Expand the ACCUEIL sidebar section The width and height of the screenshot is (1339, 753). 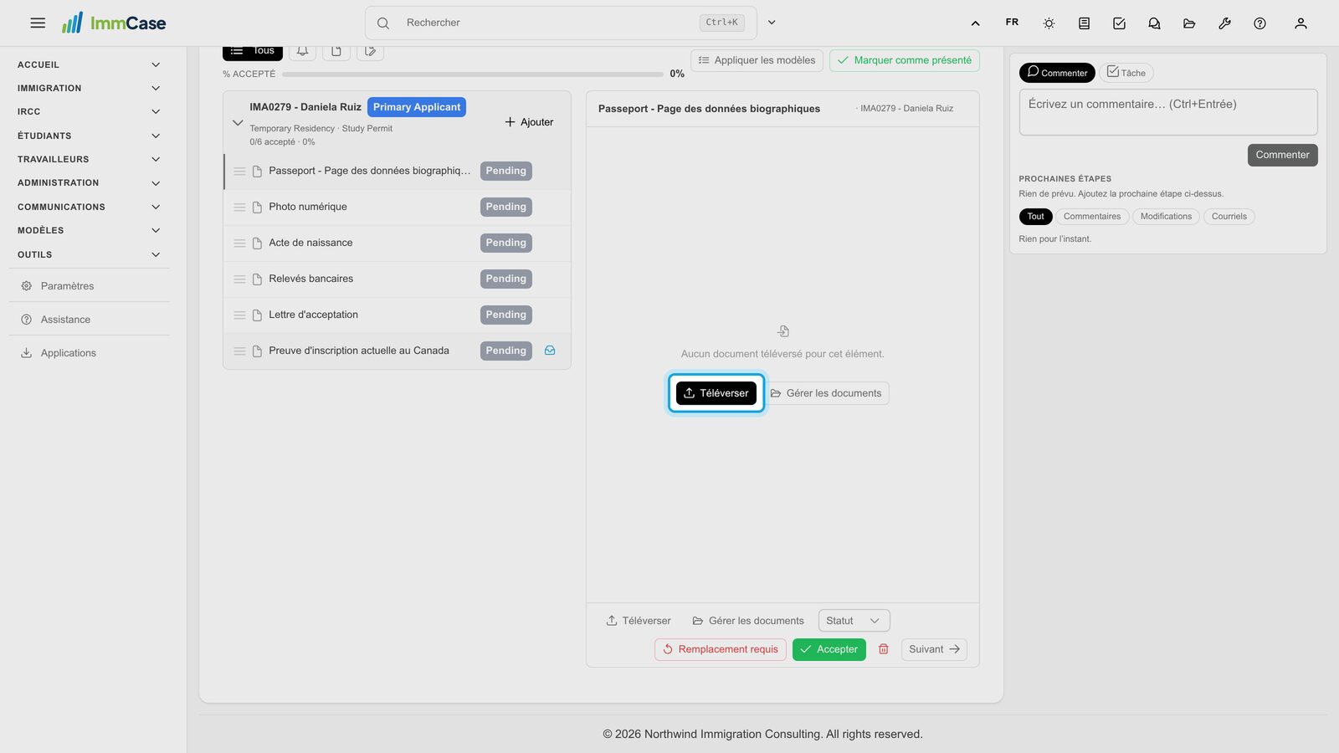point(88,64)
